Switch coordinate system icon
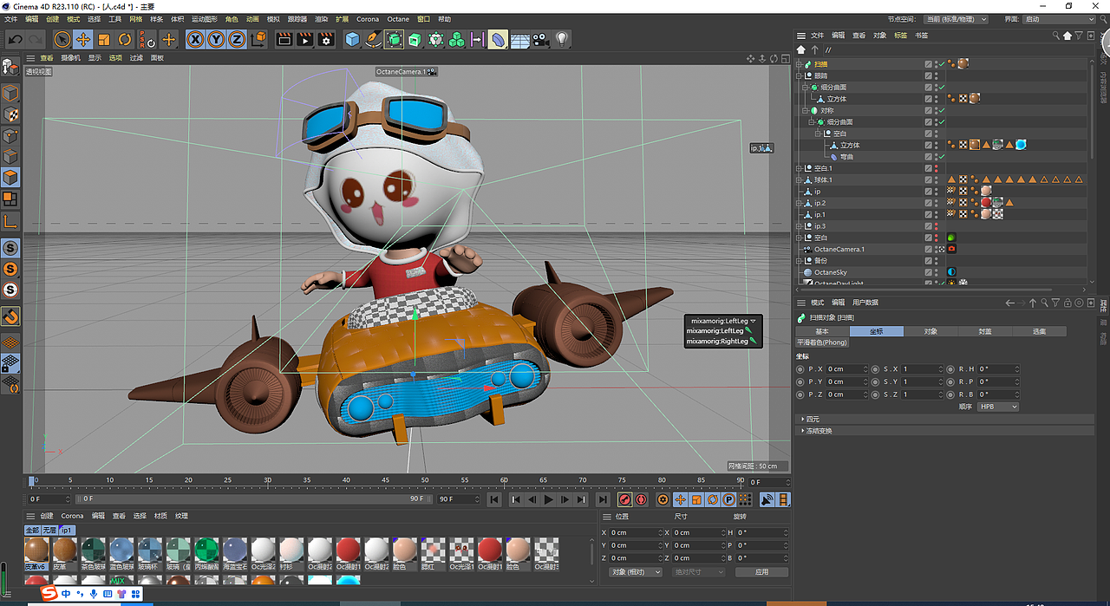Viewport: 1110px width, 606px height. (x=258, y=39)
